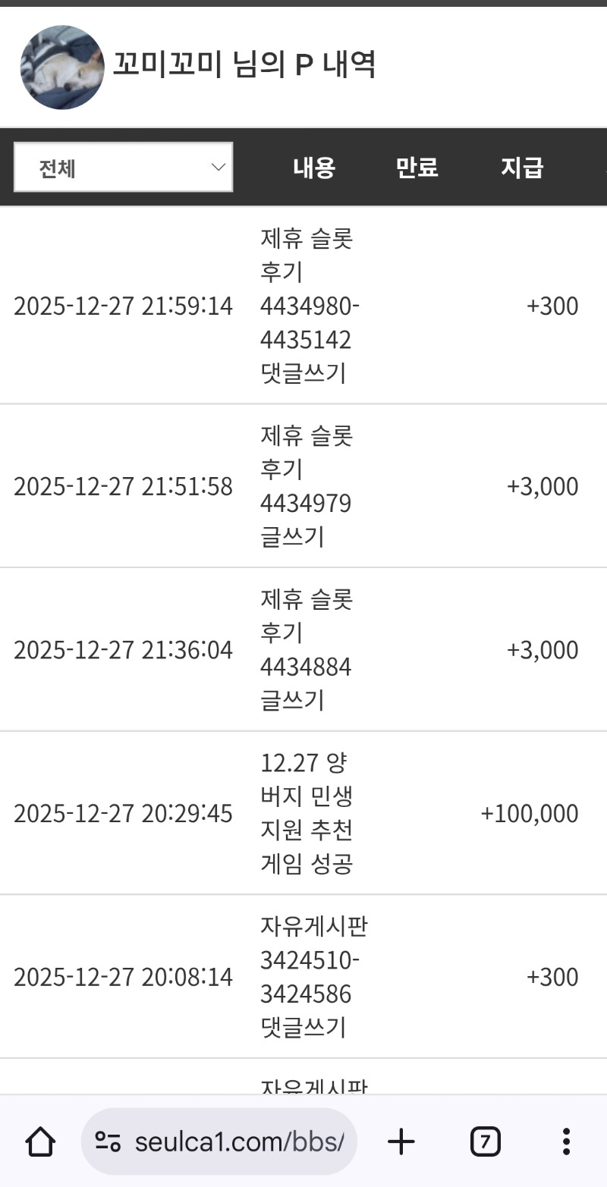Tap the 2025-12-27 20:29:45 timestamp
Screen dimensions: 607x1187
click(x=123, y=814)
